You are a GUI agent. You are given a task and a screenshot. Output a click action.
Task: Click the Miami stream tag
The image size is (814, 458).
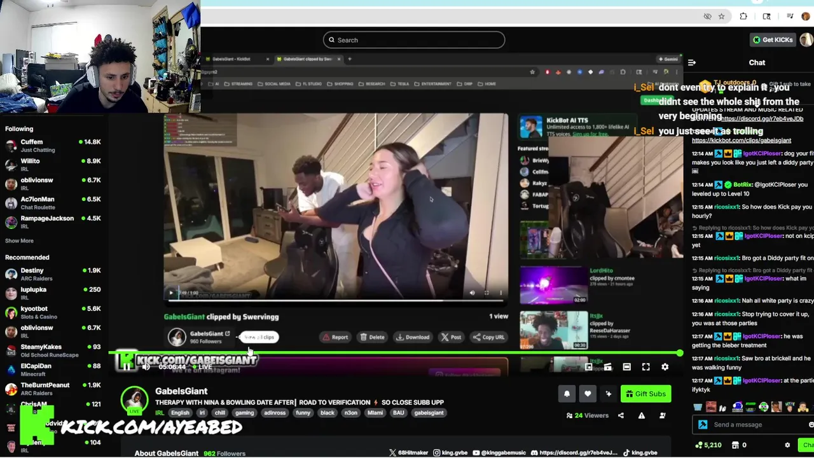coord(375,413)
